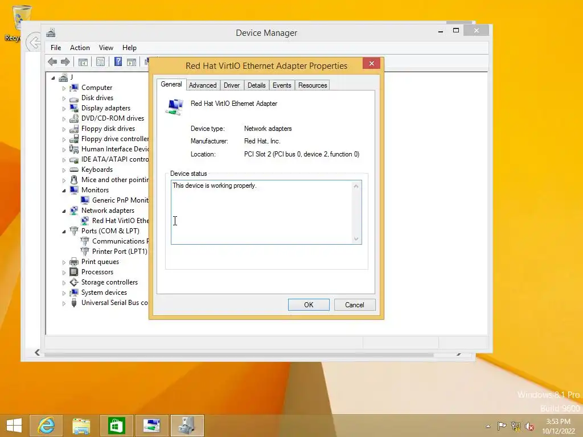Select the Computer device category icon
The height and width of the screenshot is (437, 583).
(74, 88)
